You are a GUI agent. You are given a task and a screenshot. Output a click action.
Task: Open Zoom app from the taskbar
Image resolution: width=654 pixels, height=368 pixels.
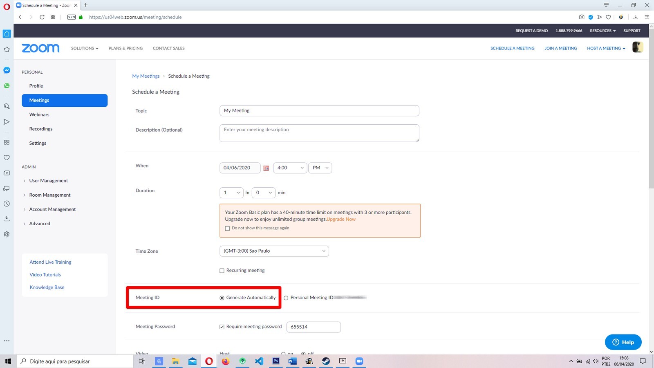point(359,361)
